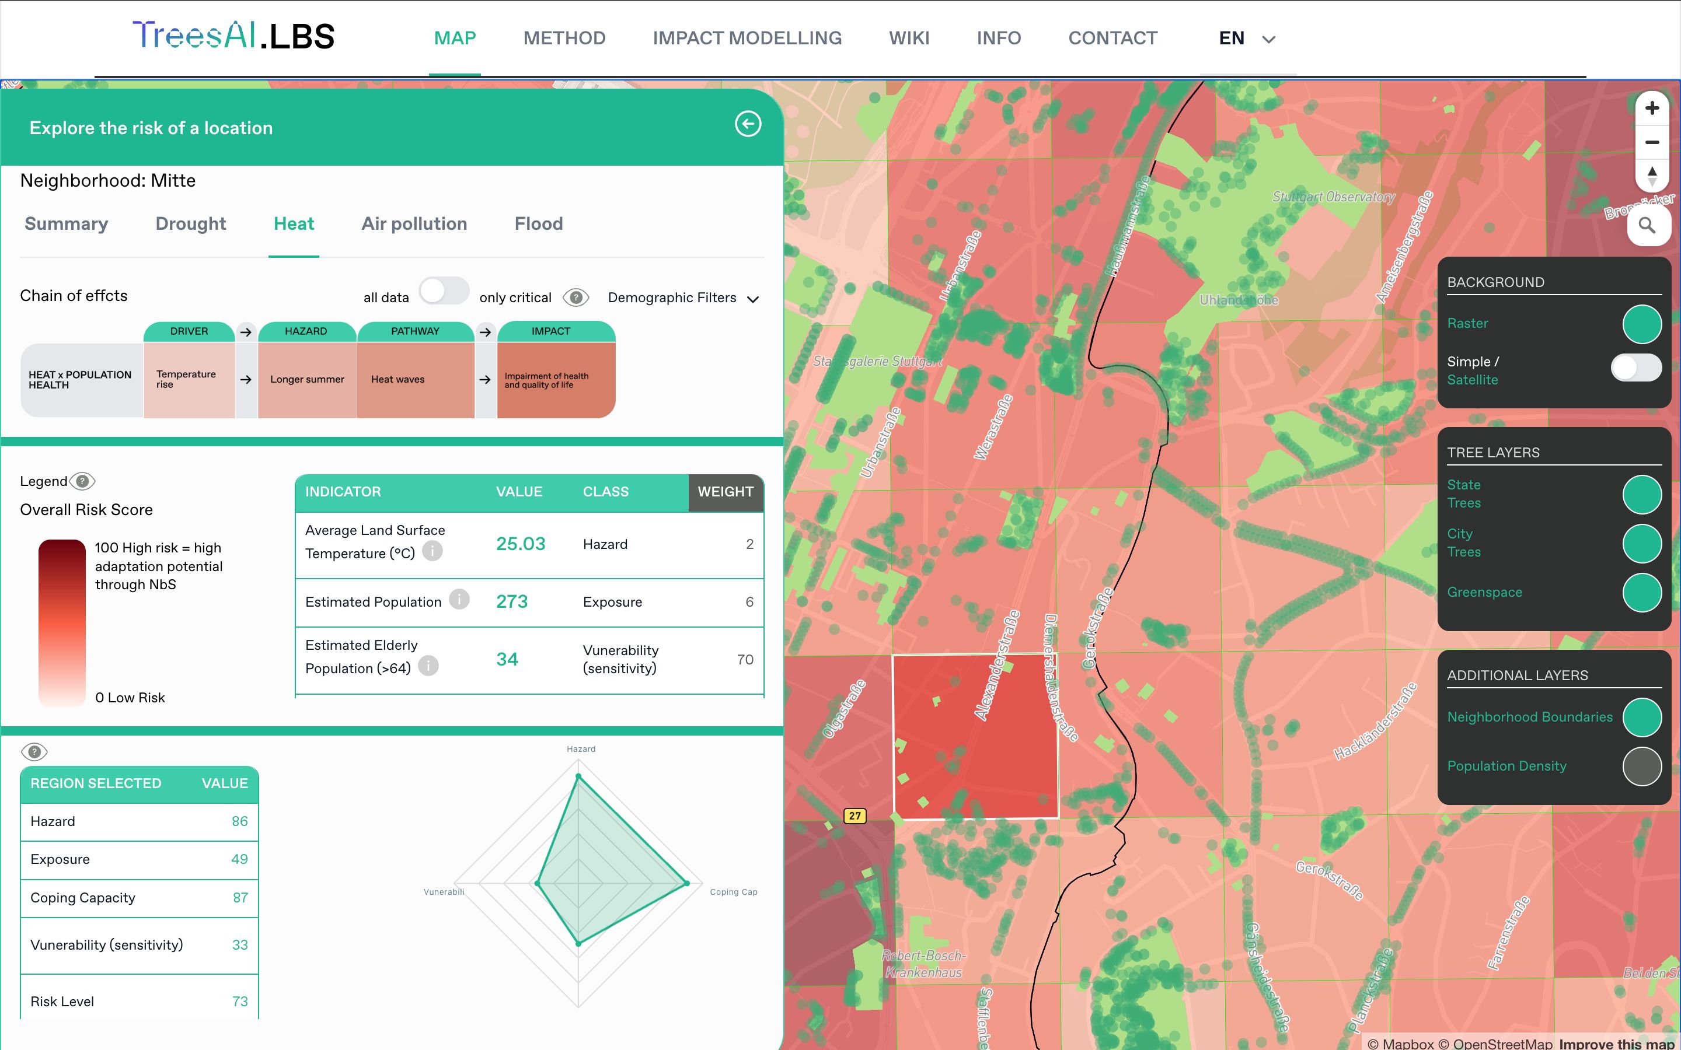Screen dimensions: 1681x1050
Task: Open the EN language dropdown
Action: pos(1247,38)
